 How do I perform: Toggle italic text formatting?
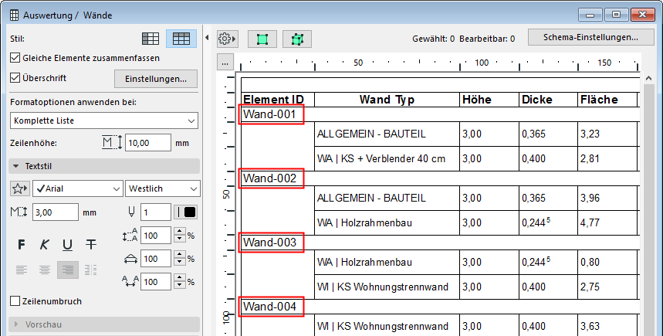[44, 245]
